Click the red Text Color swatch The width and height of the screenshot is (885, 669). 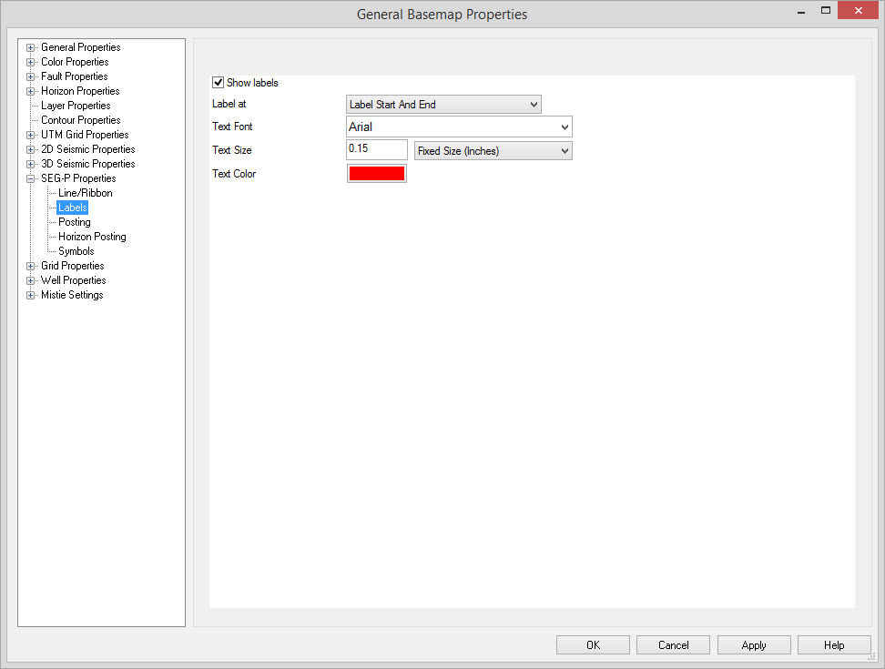[x=376, y=174]
